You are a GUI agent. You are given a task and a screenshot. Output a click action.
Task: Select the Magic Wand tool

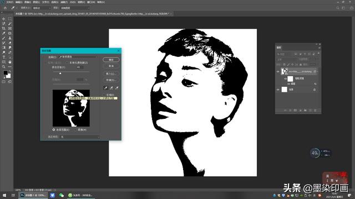pos(10,24)
